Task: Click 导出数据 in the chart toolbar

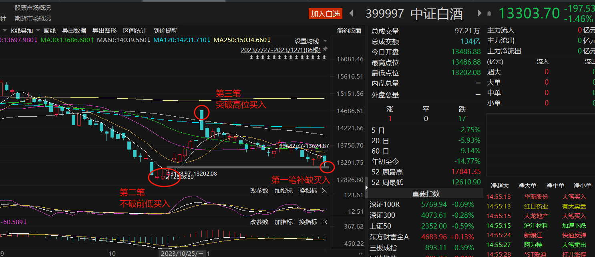Action: click(x=74, y=30)
